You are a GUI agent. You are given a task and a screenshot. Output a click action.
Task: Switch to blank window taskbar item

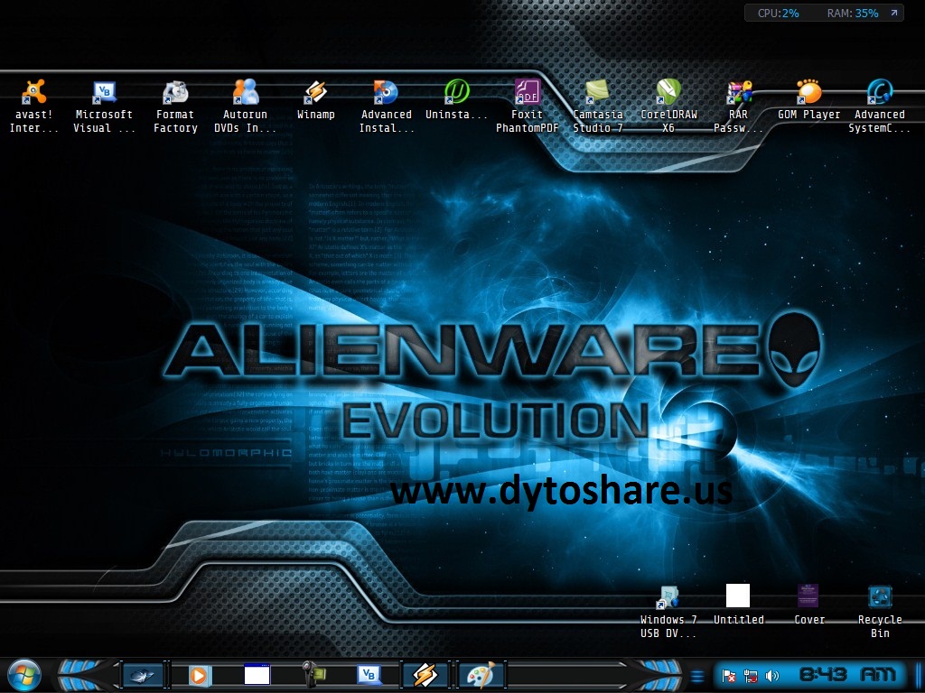[257, 674]
